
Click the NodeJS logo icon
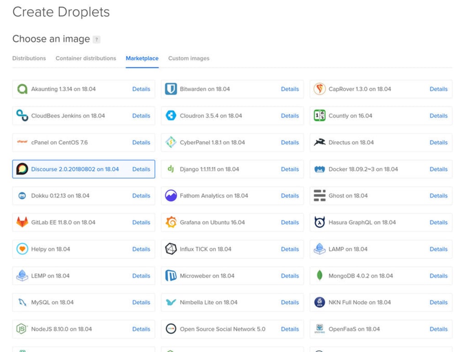(22, 329)
